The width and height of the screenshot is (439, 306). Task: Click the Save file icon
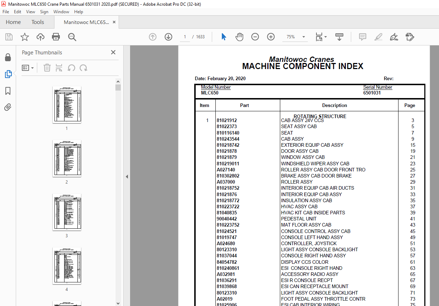tap(9, 37)
